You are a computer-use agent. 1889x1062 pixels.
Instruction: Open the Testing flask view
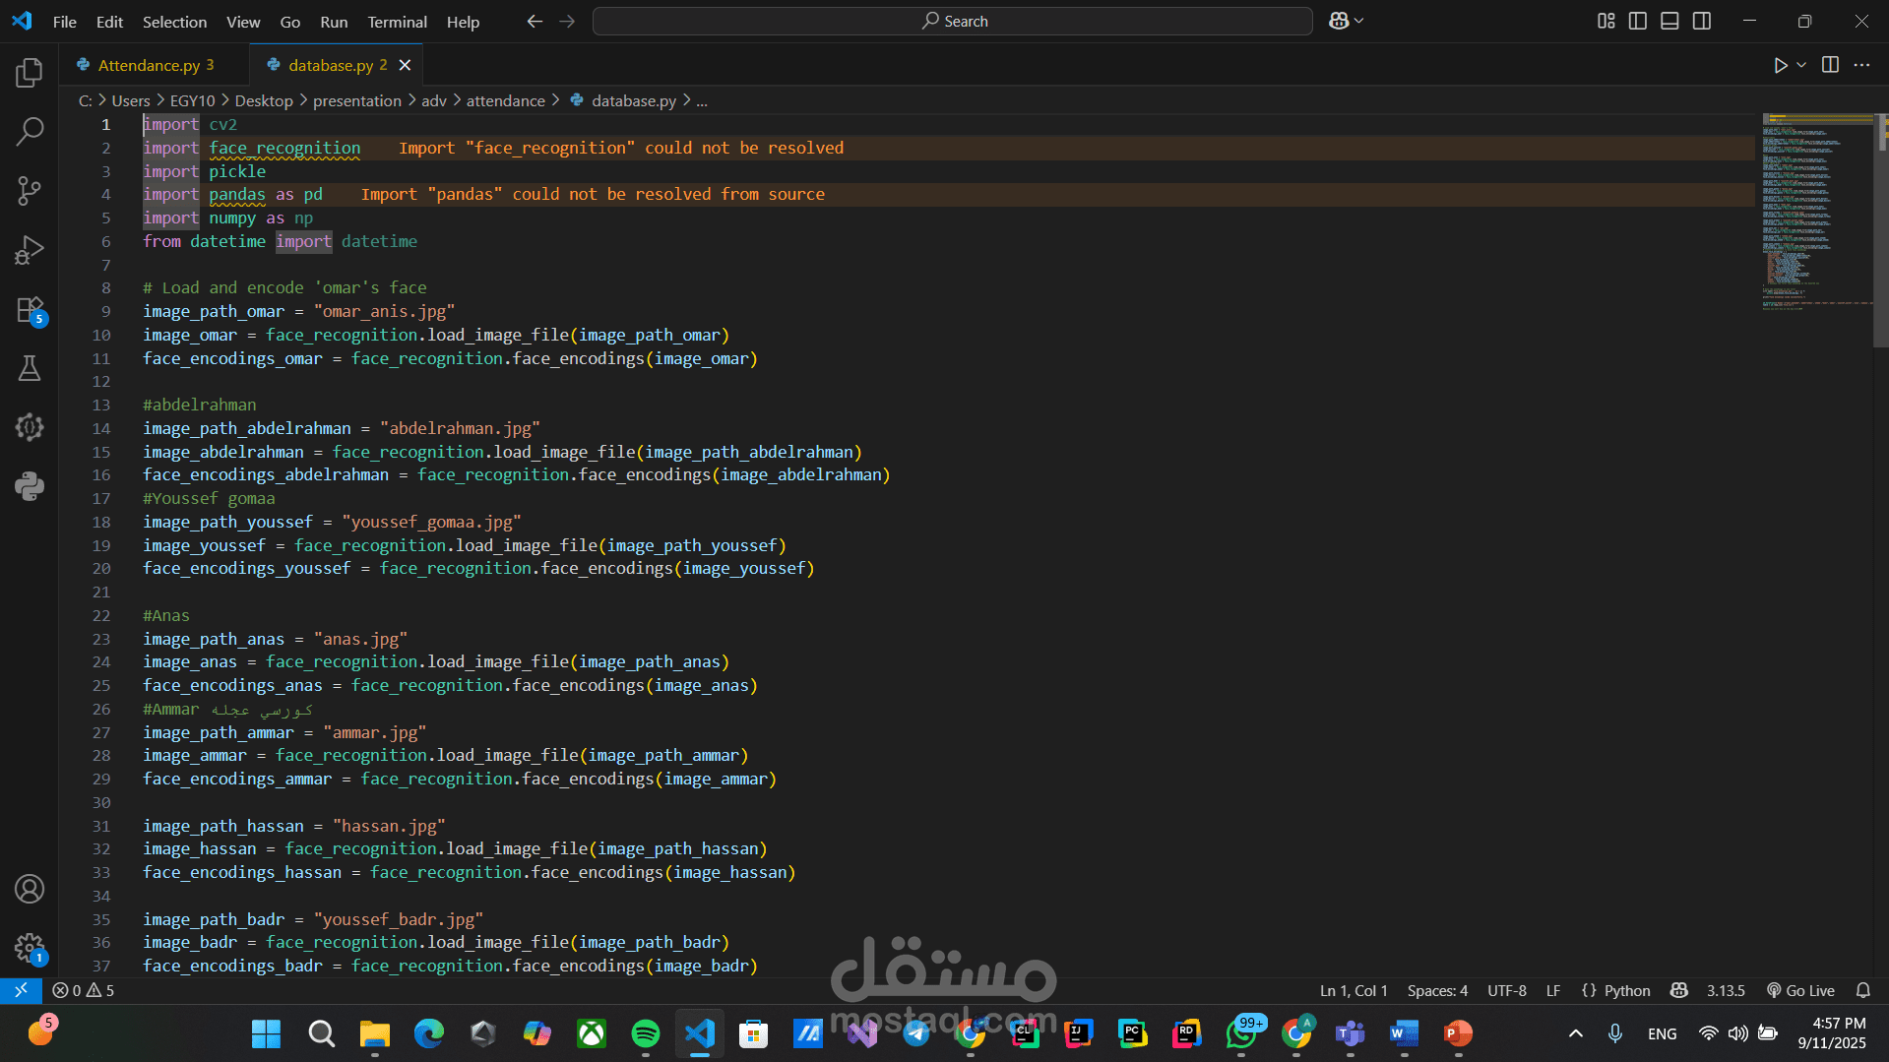30,368
